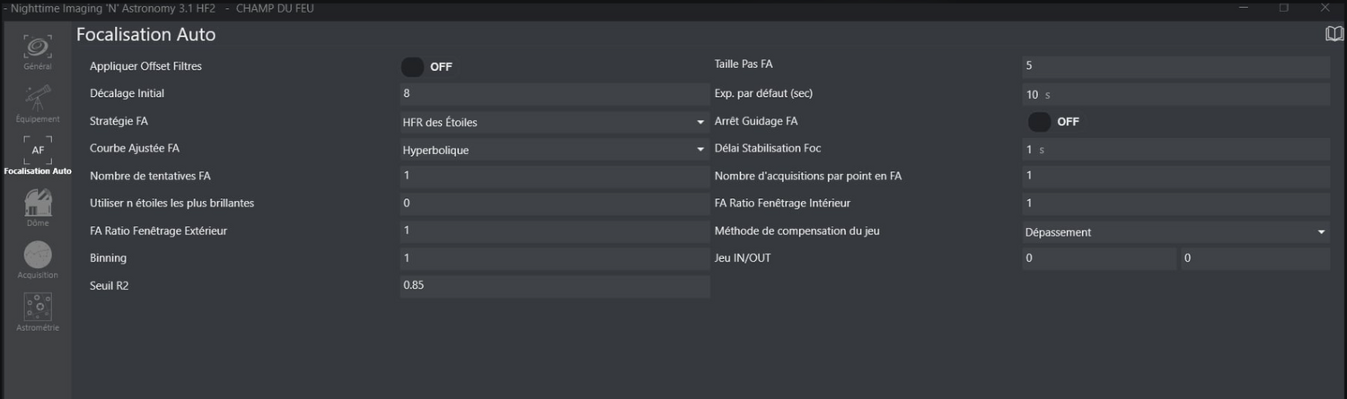Screen dimensions: 1347x399
Task: Expand Méthode de compensation du jeu dropdown
Action: pyautogui.click(x=1175, y=232)
